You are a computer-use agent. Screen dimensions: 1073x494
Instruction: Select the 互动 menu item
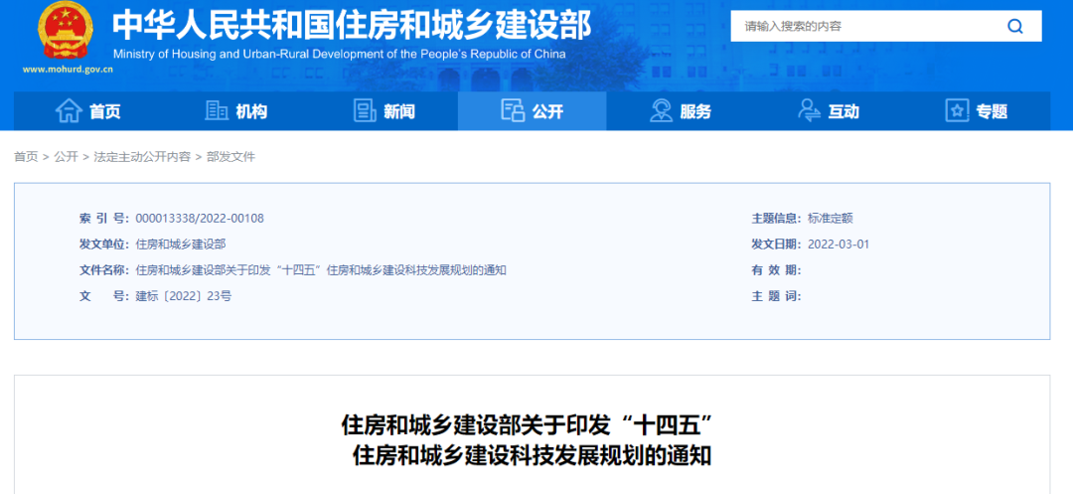point(828,111)
